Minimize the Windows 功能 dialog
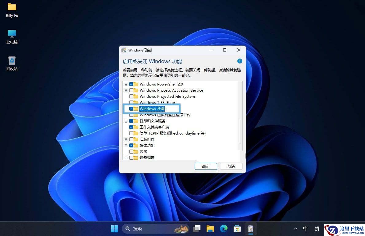365x236 pixels. pos(211,50)
